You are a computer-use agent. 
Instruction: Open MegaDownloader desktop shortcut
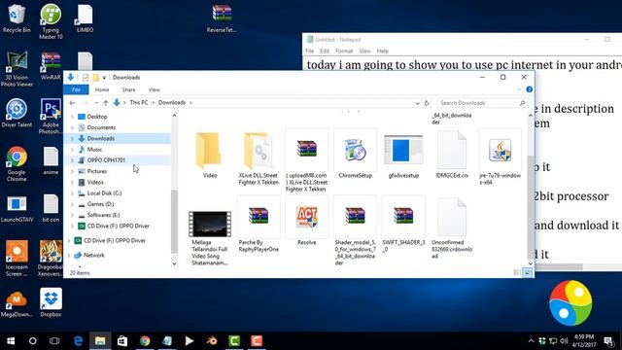coord(17,303)
